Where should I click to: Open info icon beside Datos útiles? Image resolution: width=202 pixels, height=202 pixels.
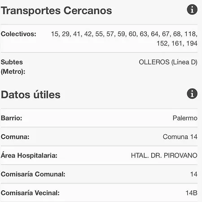pyautogui.click(x=192, y=94)
